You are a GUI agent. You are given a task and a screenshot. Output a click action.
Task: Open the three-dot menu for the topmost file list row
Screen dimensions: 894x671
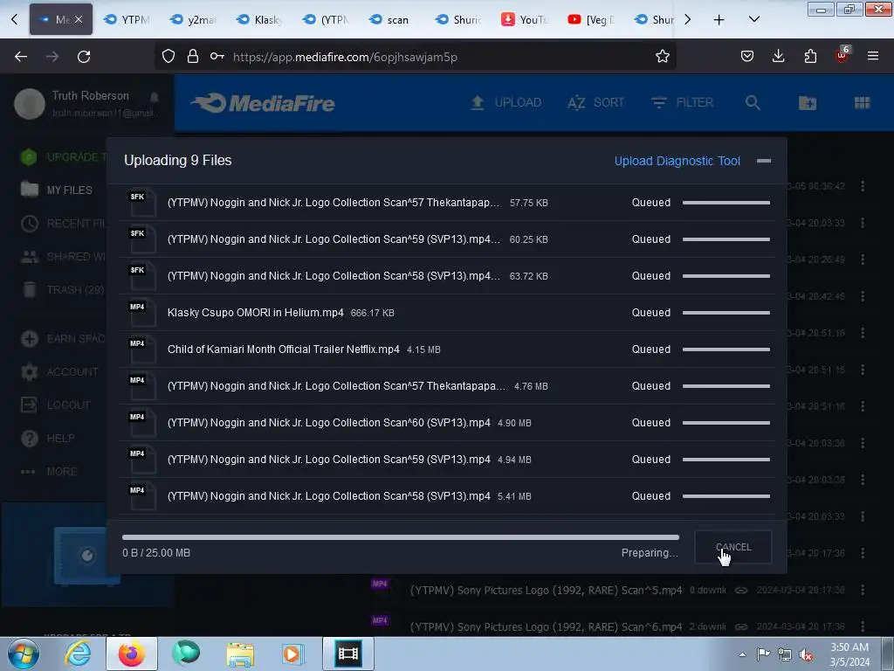point(863,186)
